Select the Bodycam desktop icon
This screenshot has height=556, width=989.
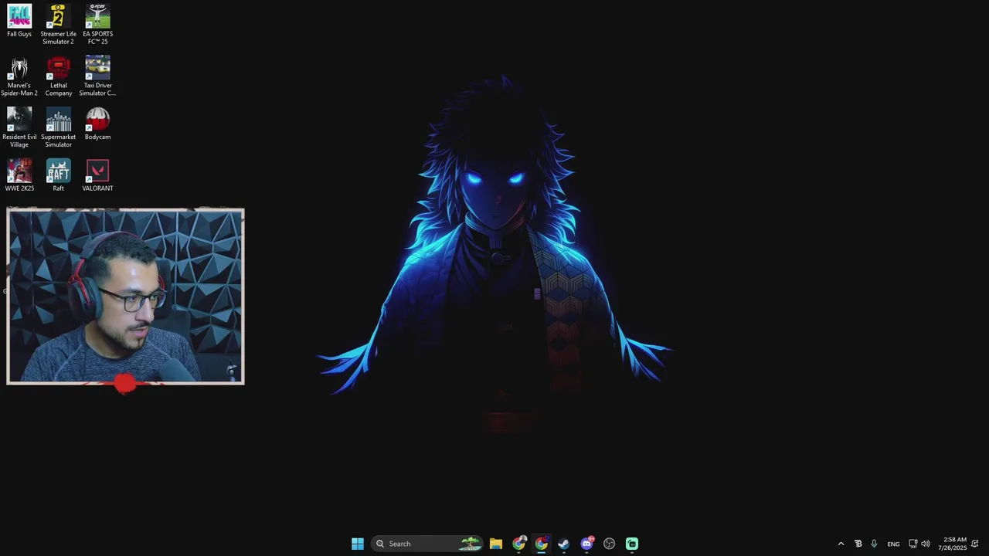click(98, 124)
